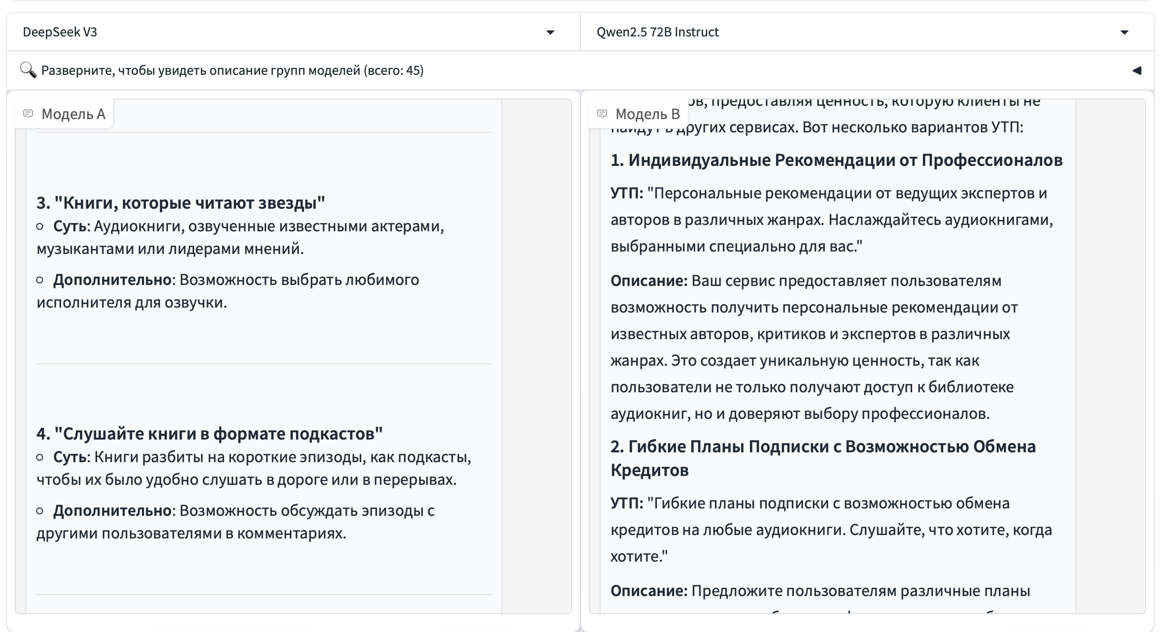Open the DeepSeek V3 model dropdown
The height and width of the screenshot is (632, 1160).
pyautogui.click(x=293, y=32)
